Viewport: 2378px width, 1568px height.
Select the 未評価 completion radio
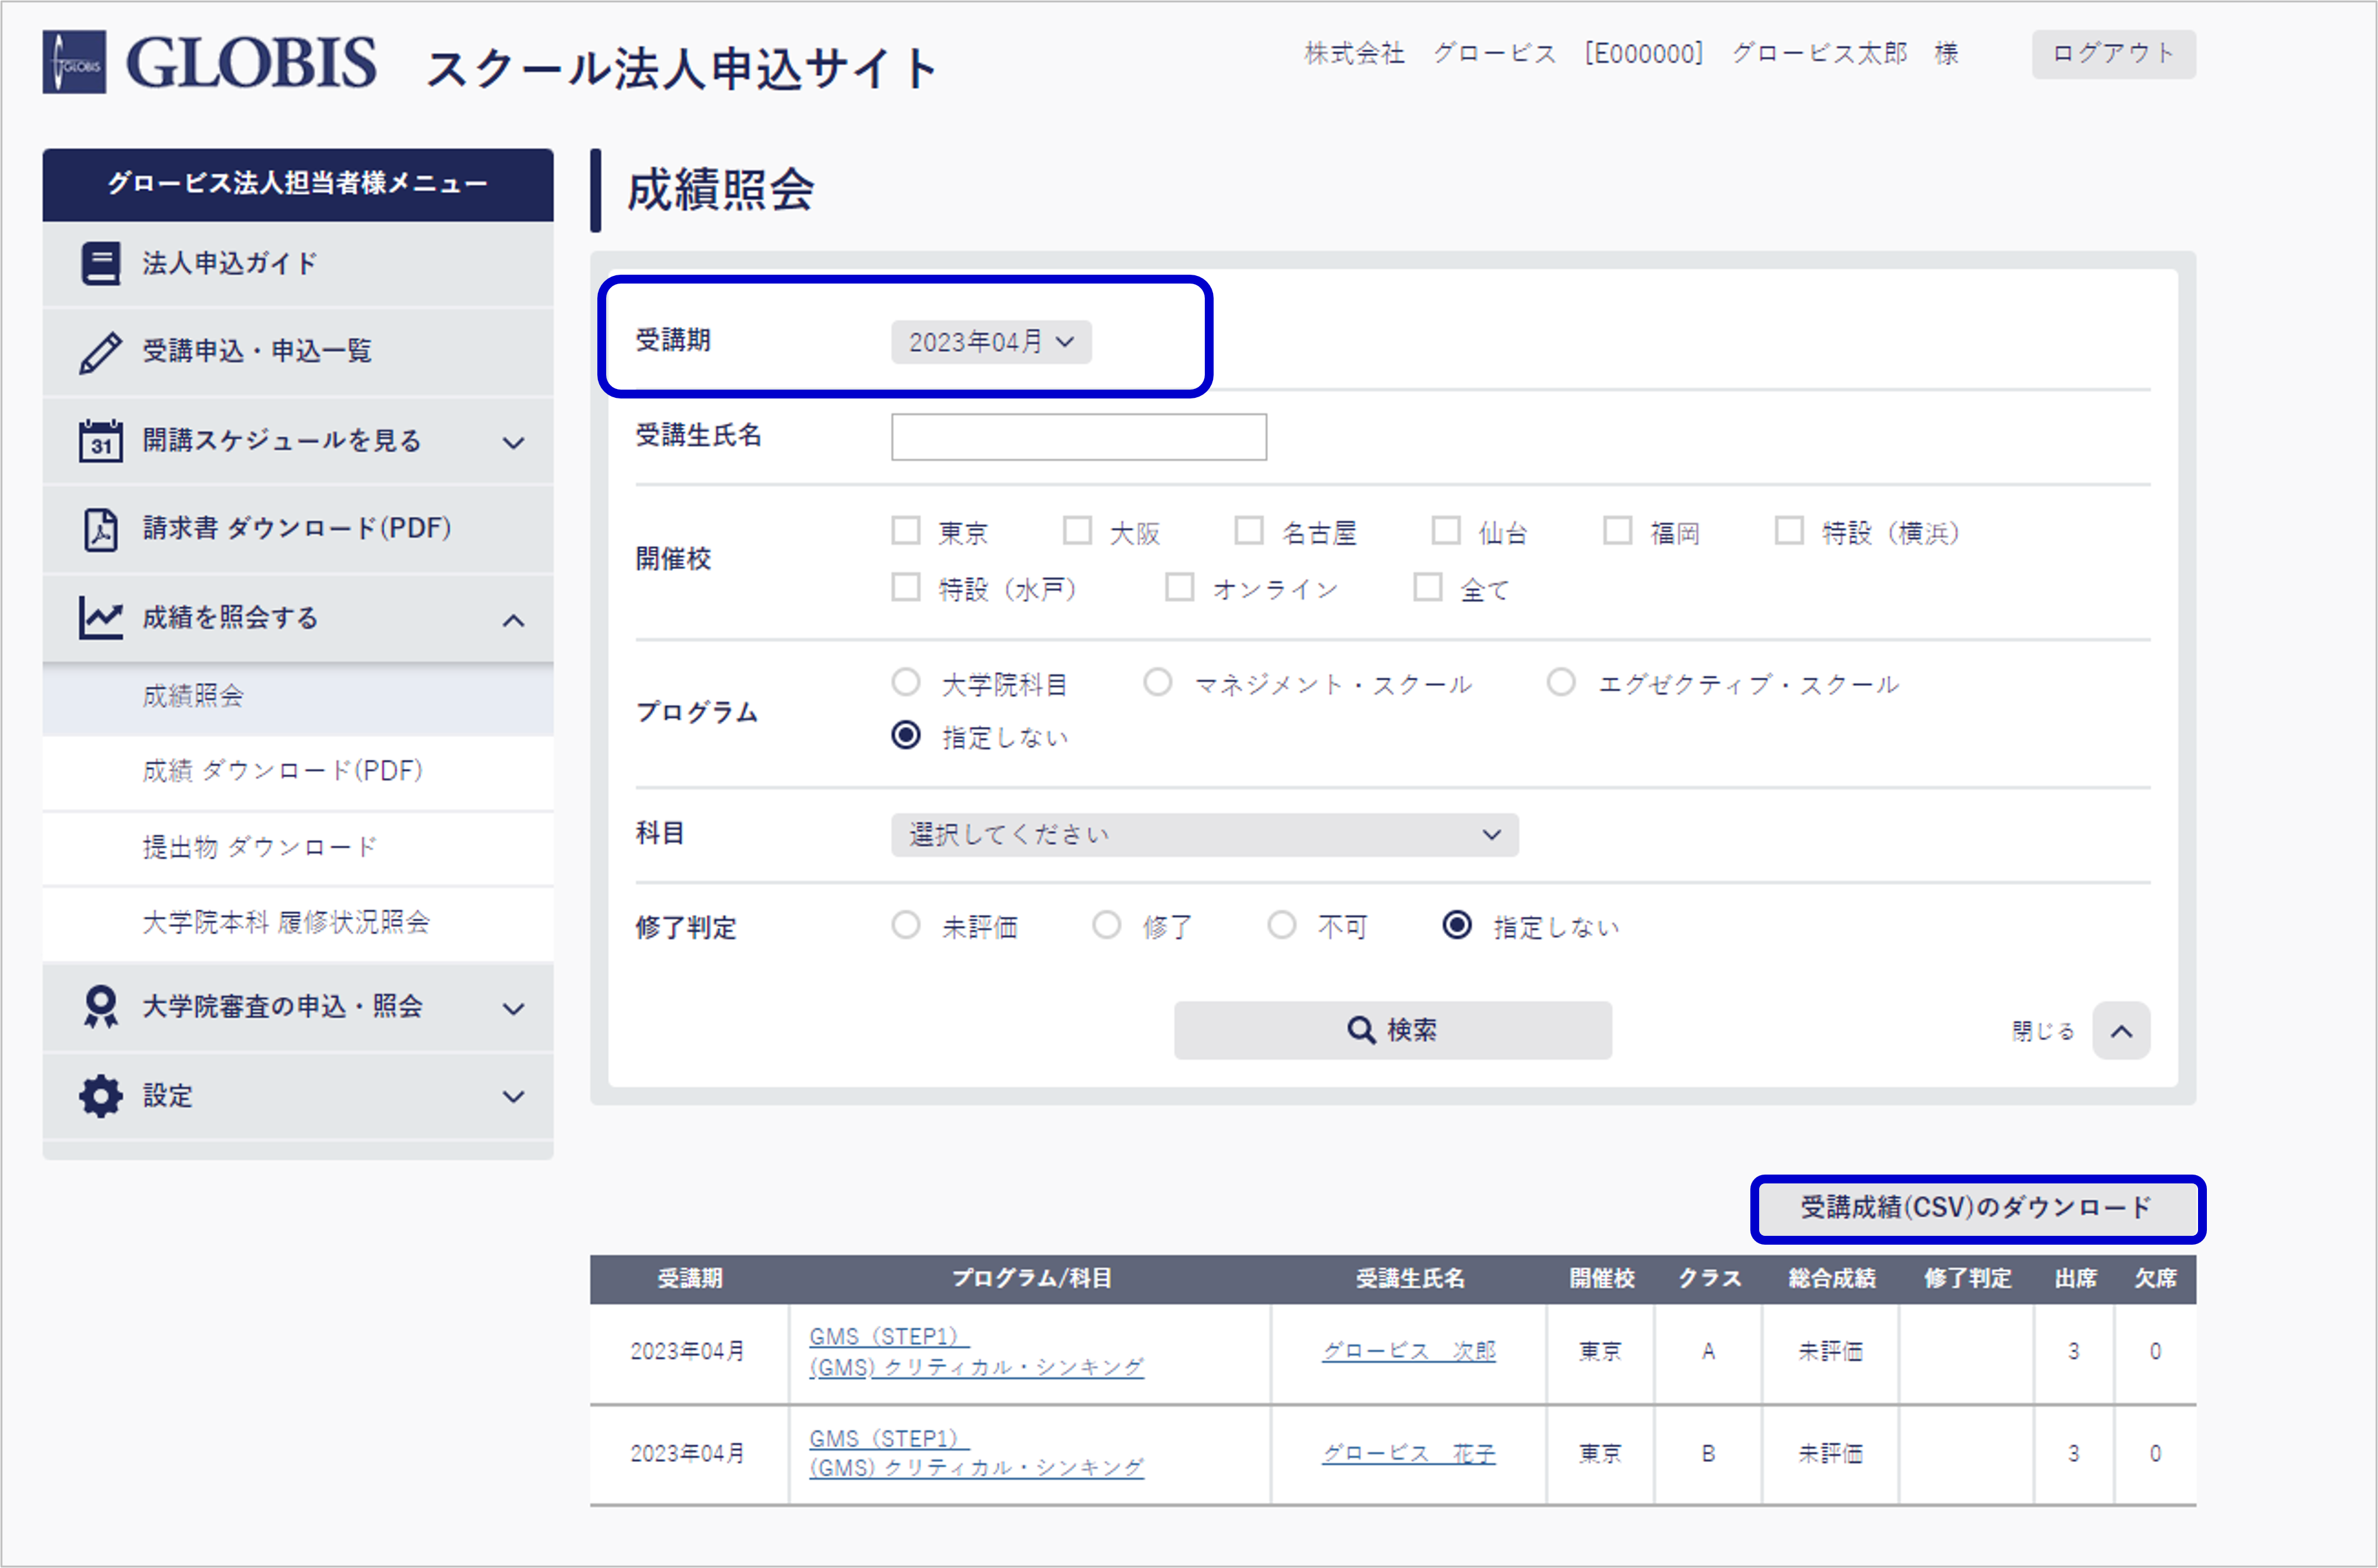(905, 926)
